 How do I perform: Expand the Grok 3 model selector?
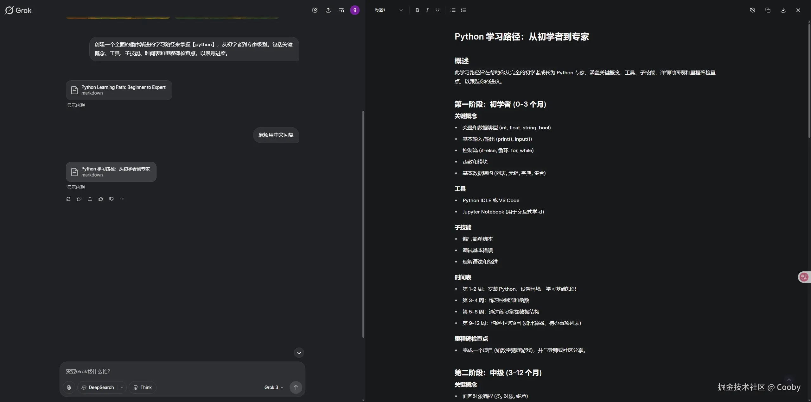(274, 387)
